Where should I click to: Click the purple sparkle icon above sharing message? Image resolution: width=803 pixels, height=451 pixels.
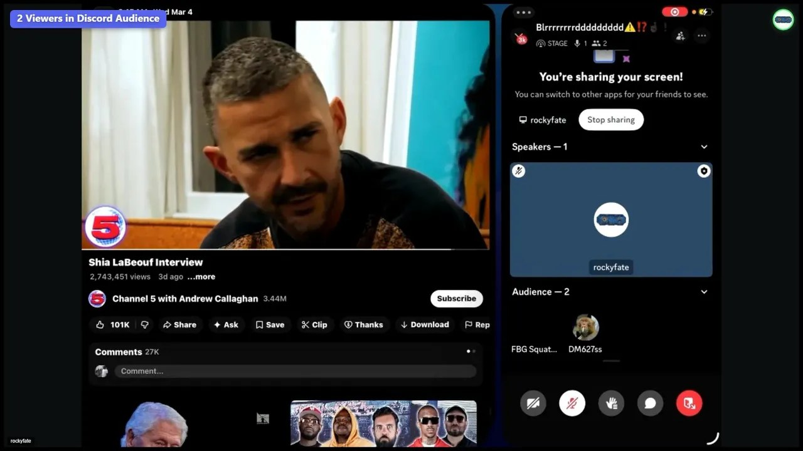[626, 59]
